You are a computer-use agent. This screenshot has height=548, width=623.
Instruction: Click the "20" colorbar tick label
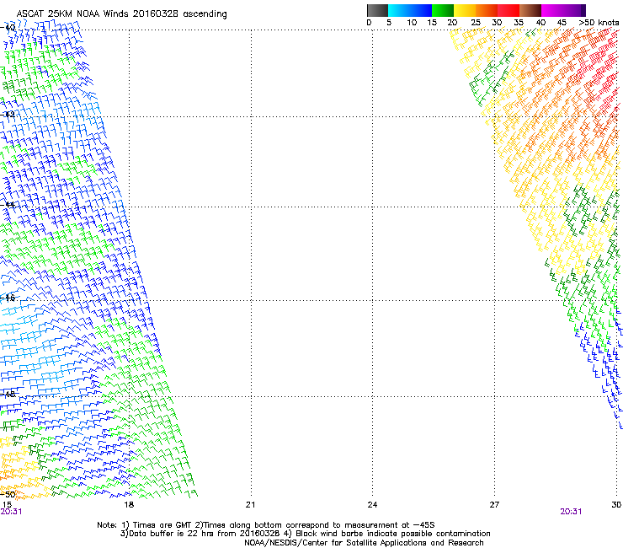(x=452, y=23)
